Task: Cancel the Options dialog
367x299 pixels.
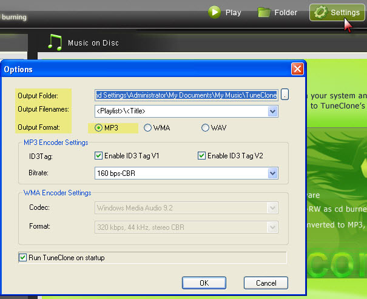Action: click(x=266, y=283)
